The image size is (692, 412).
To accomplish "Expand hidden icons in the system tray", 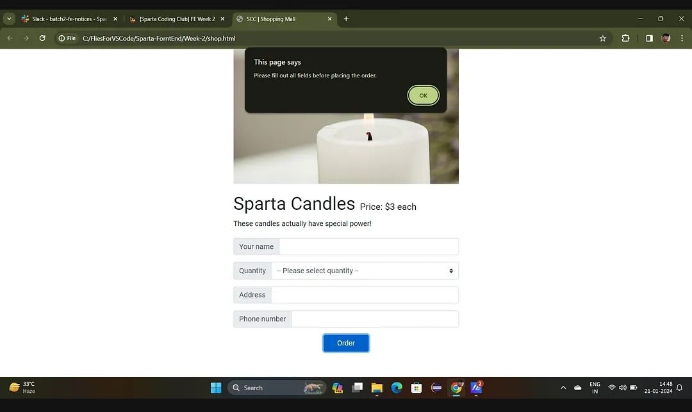I will click(563, 388).
